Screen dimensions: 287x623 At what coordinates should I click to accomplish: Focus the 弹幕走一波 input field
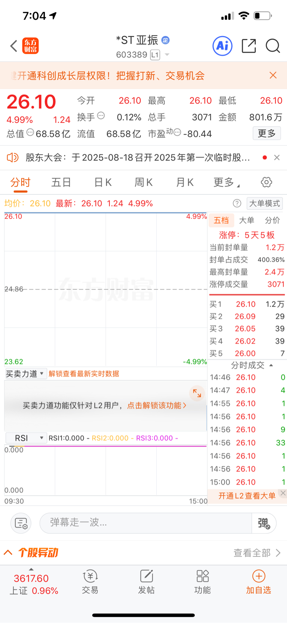[146, 523]
